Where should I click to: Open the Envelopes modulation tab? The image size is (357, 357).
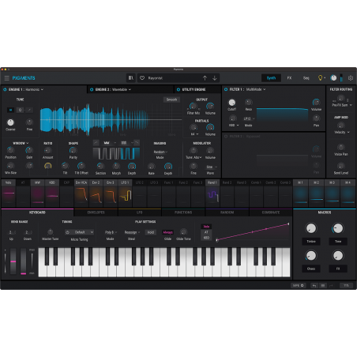[96, 212]
